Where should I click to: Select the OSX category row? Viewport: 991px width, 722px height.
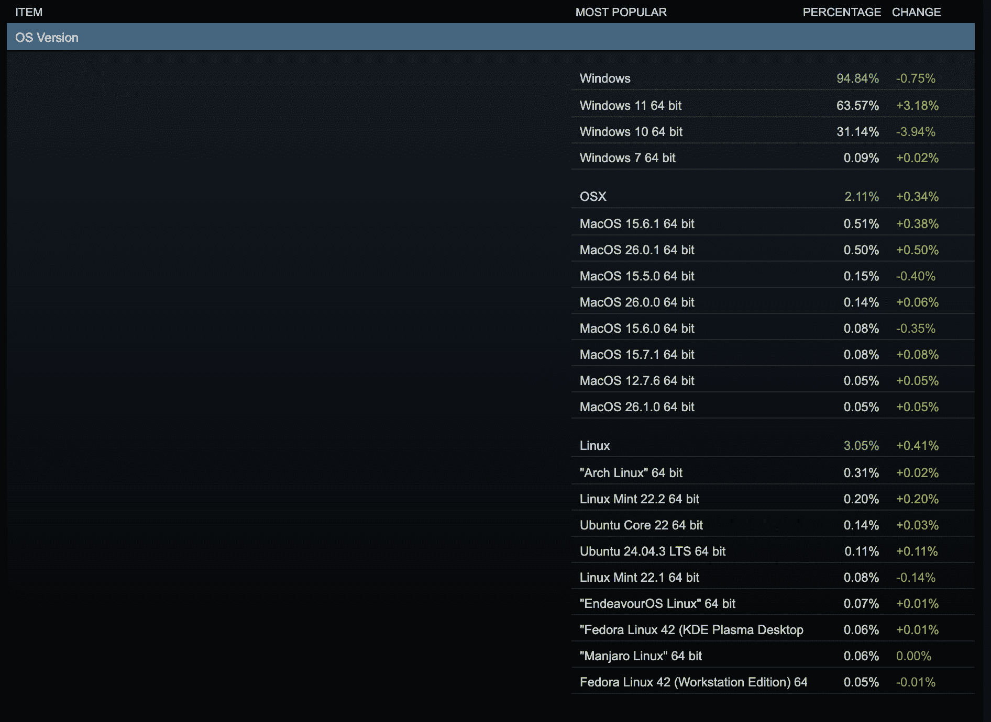click(x=592, y=197)
